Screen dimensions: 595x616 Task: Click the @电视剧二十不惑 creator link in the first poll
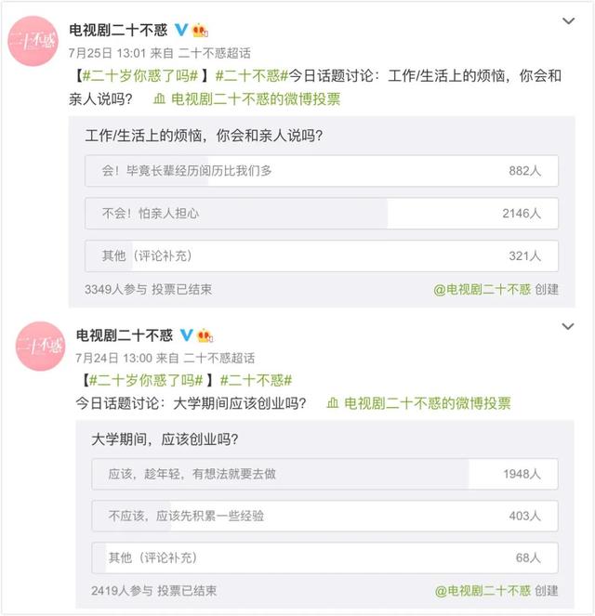coord(482,289)
